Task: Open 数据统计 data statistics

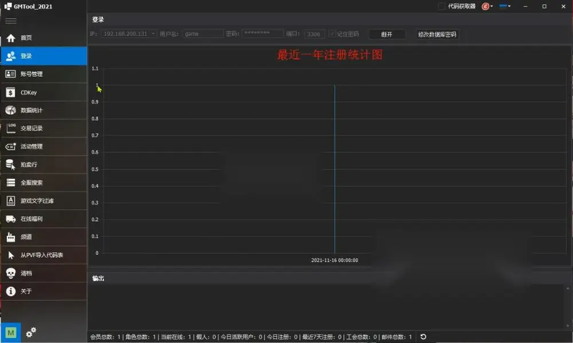Action: click(x=44, y=111)
